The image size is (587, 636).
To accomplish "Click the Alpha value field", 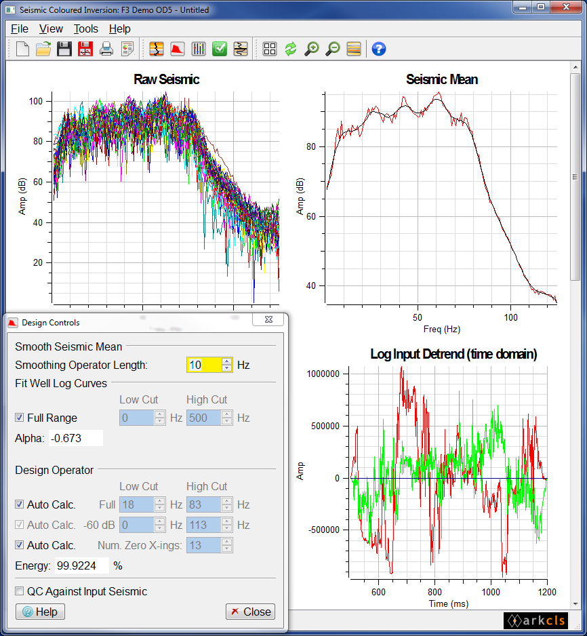I will (x=76, y=438).
